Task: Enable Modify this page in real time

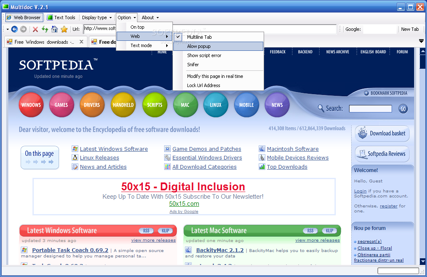Action: coord(218,76)
